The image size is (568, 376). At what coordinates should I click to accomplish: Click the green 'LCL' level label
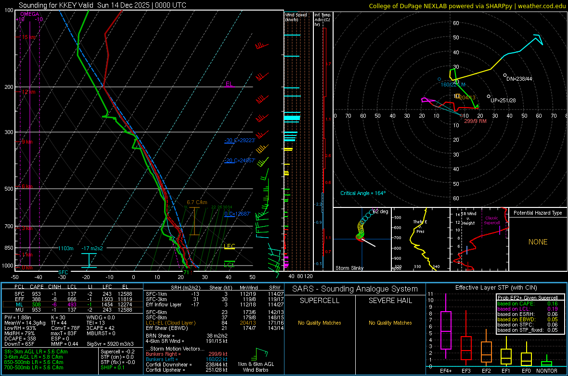[229, 265]
